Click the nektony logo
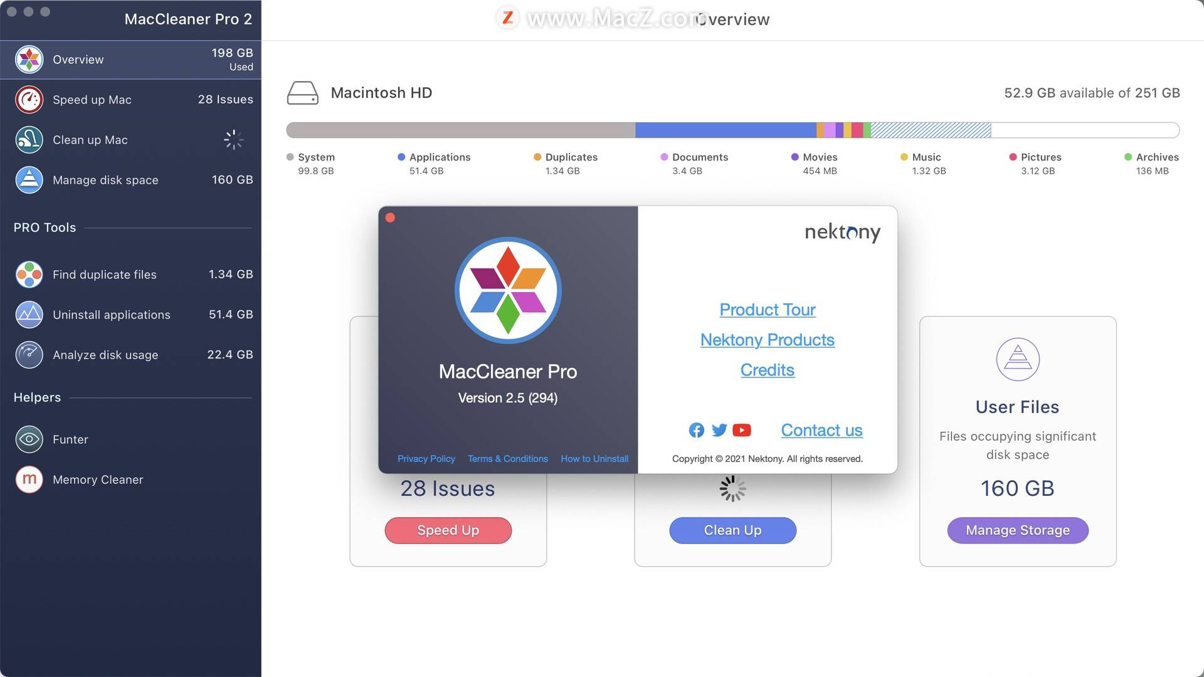Screen dimensions: 1204x677 pyautogui.click(x=842, y=233)
